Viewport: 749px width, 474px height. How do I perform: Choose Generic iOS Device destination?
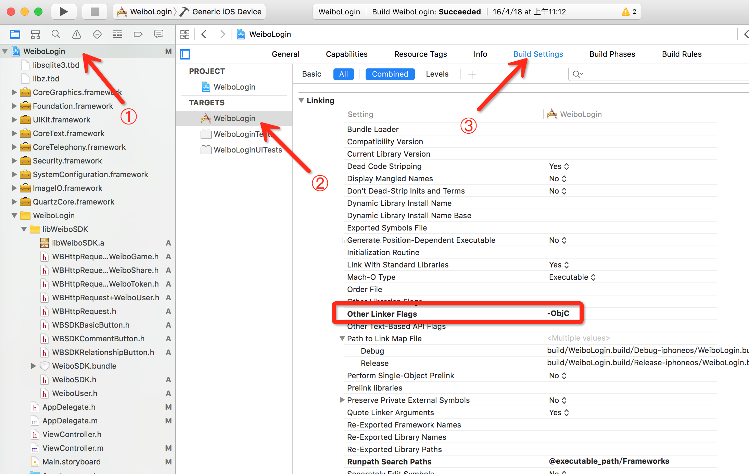tap(221, 12)
